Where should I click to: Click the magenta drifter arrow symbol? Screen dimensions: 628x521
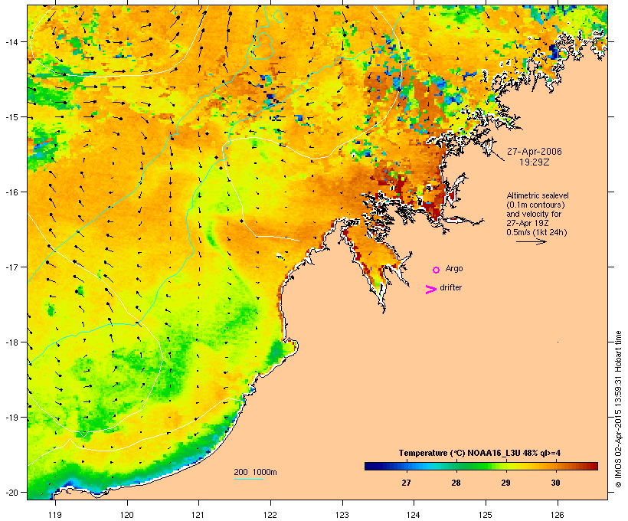coord(431,290)
